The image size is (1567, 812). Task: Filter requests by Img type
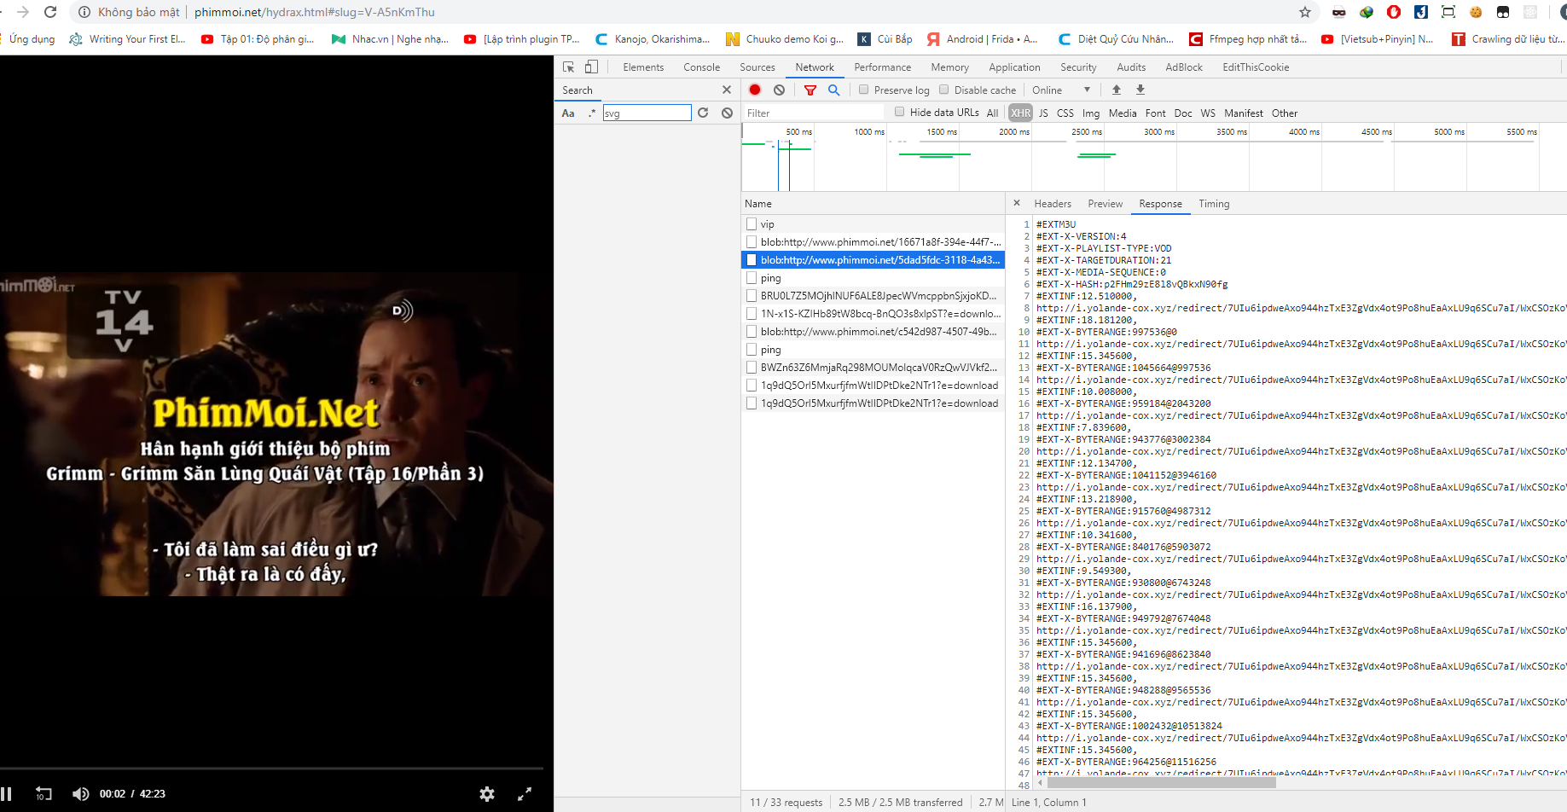point(1091,113)
